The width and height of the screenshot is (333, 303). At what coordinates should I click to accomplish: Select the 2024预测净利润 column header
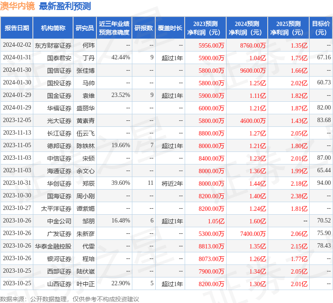[247, 28]
